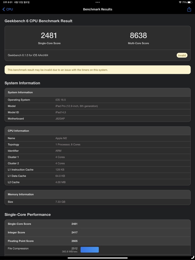Tap the home indicator bar
Screen dimensions: 195x260
[x=97, y=258]
